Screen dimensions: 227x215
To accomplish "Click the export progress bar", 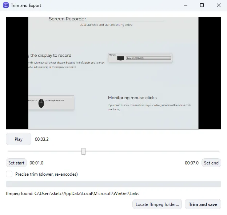I will click(113, 184).
